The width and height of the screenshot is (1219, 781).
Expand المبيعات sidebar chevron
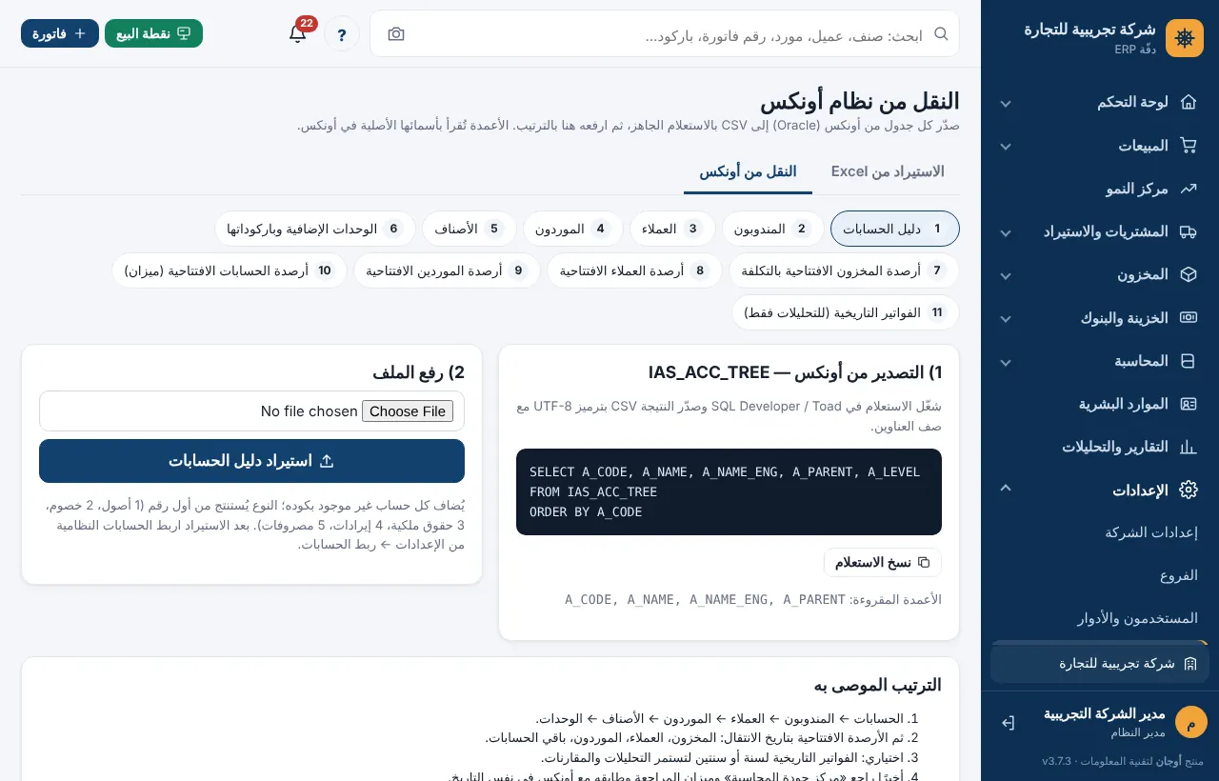point(1005,146)
